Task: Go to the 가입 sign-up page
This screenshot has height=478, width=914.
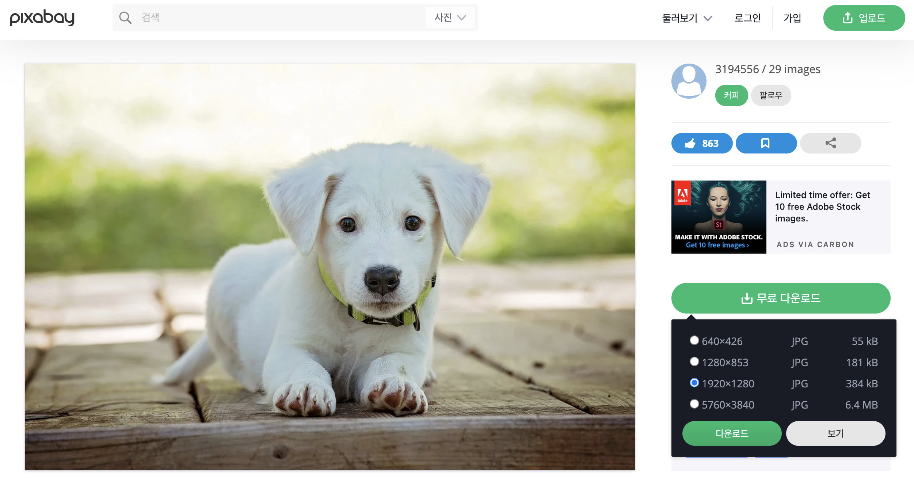Action: pos(792,18)
